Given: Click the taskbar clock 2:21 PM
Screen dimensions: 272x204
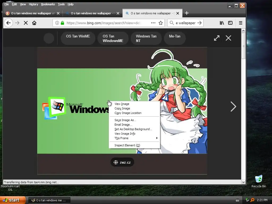Looking at the screenshot, I should tap(262, 200).
